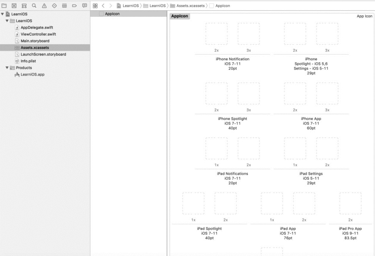Collapse the LearniOS group folder
The height and width of the screenshot is (256, 375).
[7, 21]
